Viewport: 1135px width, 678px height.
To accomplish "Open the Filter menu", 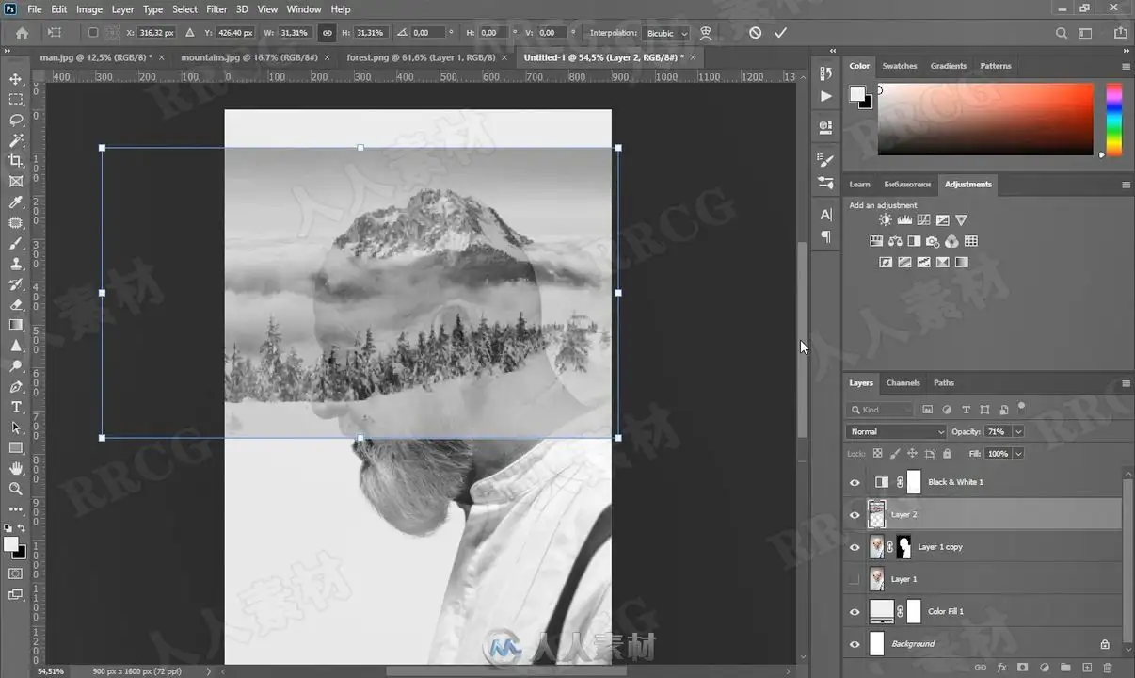I will (x=216, y=9).
